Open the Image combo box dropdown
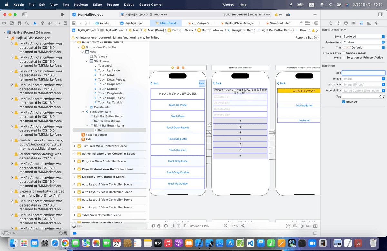Image resolution: width=387 pixels, height=251 pixels. [383, 79]
